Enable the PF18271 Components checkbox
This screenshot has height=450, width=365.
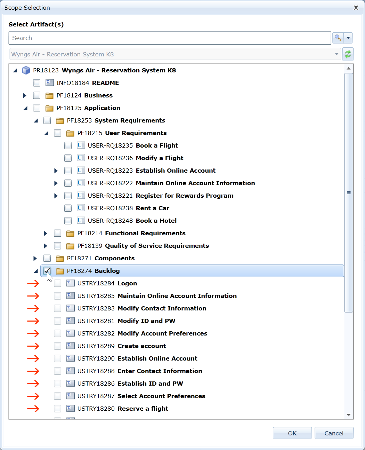pos(47,258)
